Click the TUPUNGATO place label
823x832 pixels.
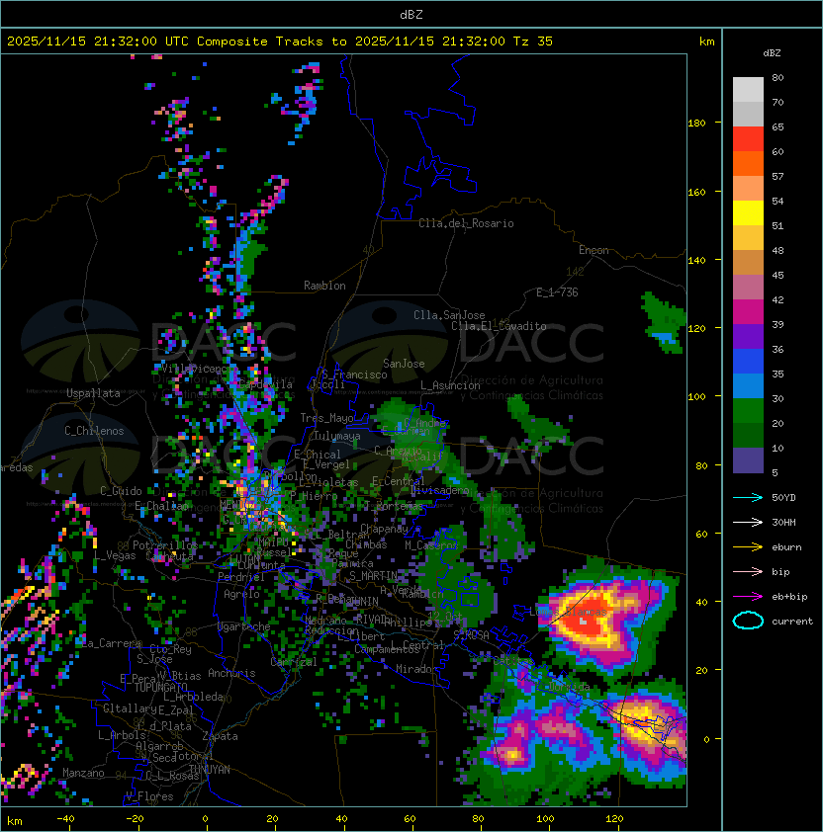click(x=160, y=687)
